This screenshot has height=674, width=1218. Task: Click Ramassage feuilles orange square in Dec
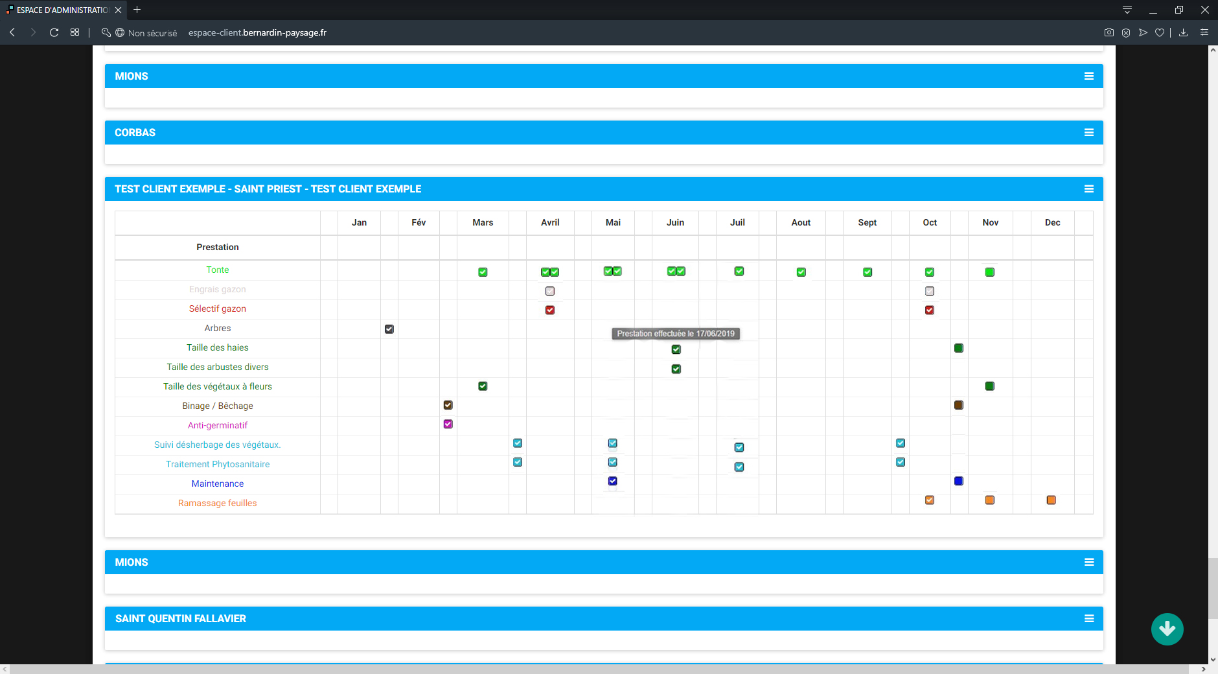click(1051, 500)
